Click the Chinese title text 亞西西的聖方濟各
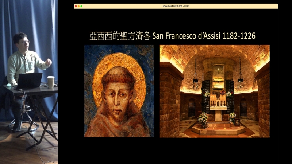 120,36
